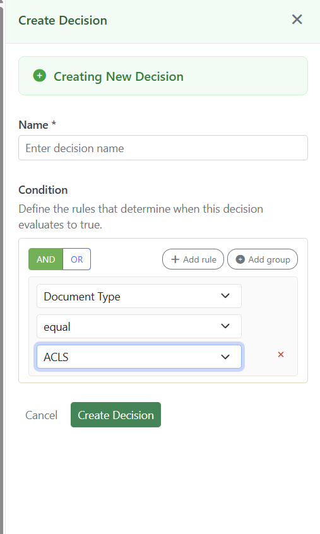Click the chevron on Document Type field
This screenshot has width=320, height=534.
click(x=225, y=295)
